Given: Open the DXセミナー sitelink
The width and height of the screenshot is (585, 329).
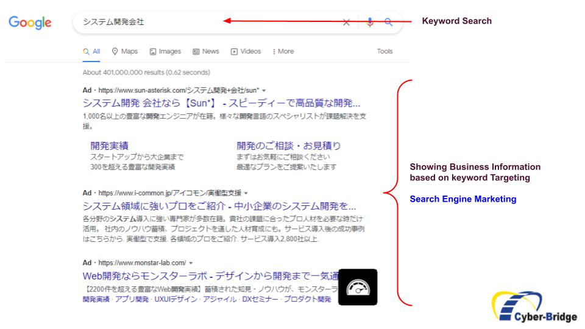Looking at the screenshot, I should tap(260, 299).
